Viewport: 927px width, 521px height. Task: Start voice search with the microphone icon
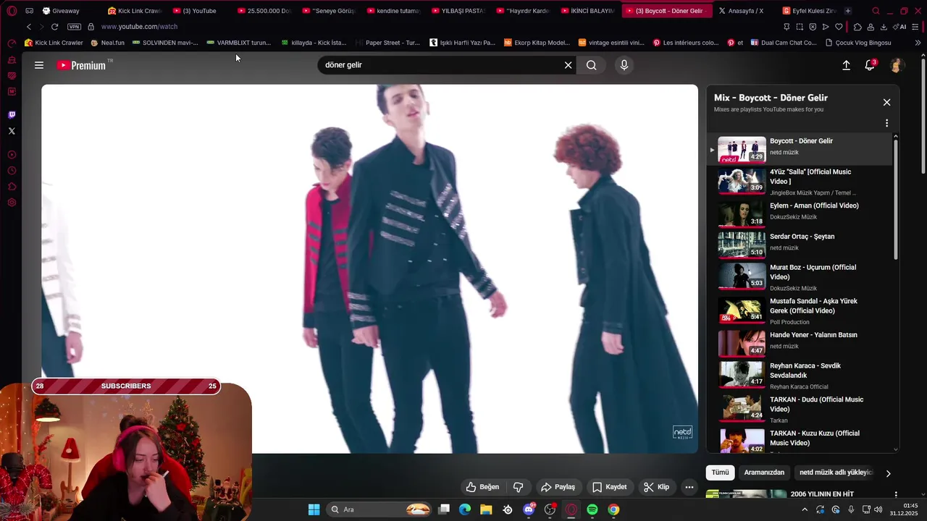tap(624, 65)
